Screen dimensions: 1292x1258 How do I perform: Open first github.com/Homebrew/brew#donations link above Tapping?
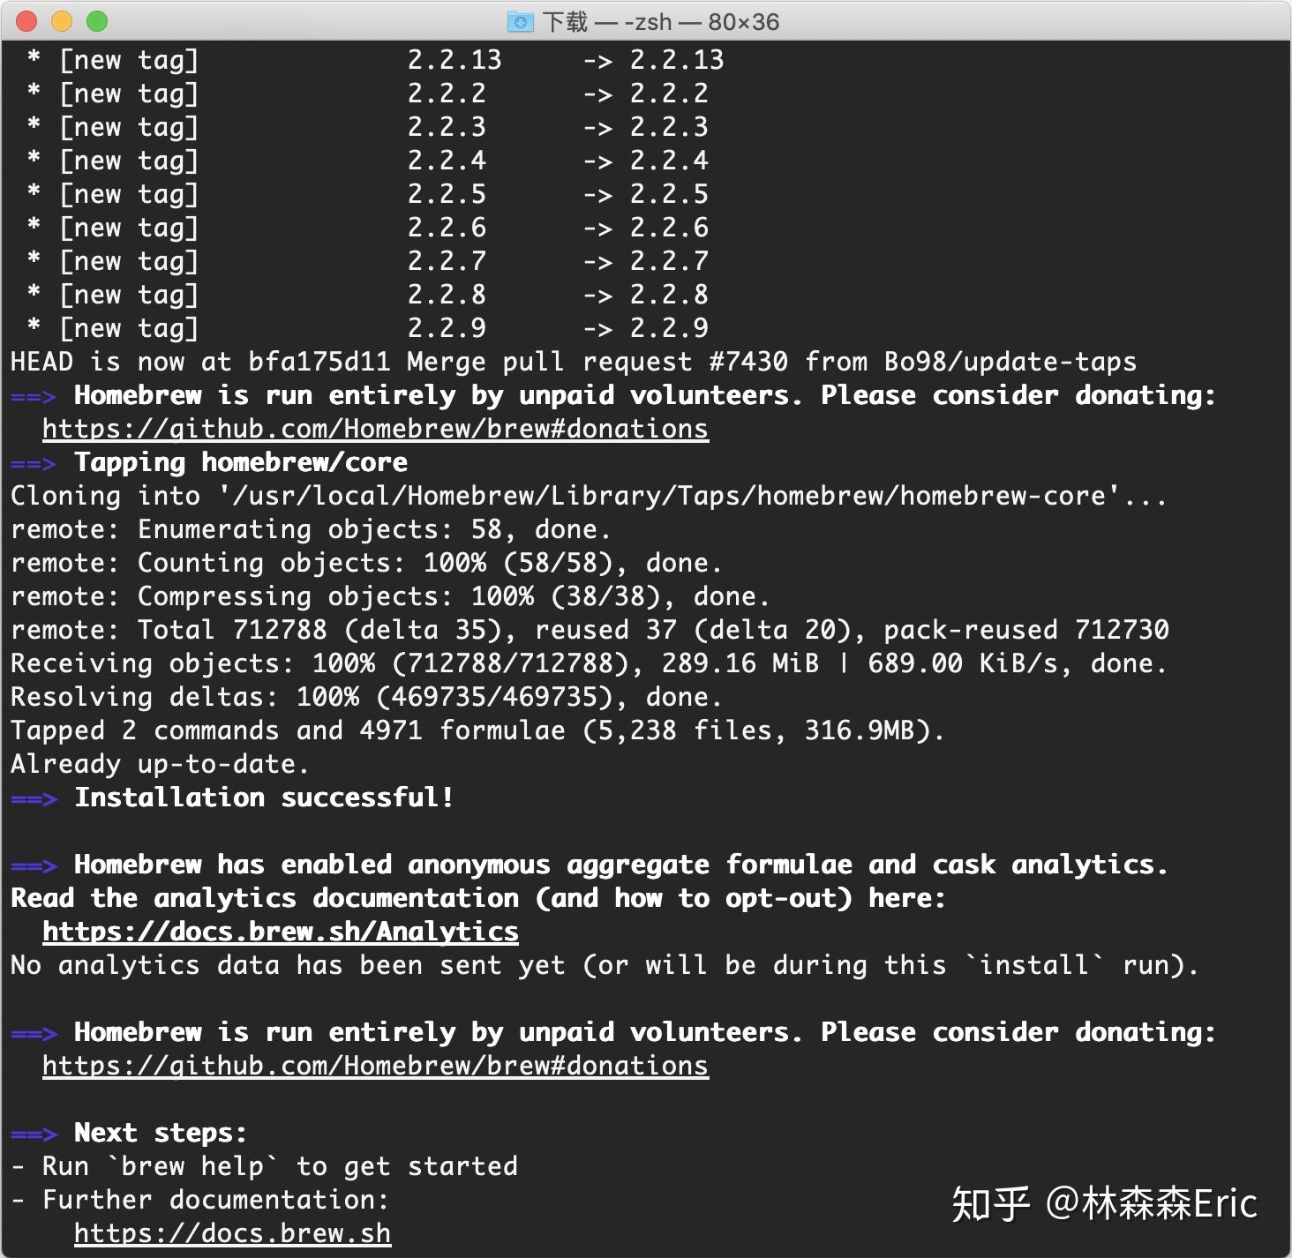(375, 429)
